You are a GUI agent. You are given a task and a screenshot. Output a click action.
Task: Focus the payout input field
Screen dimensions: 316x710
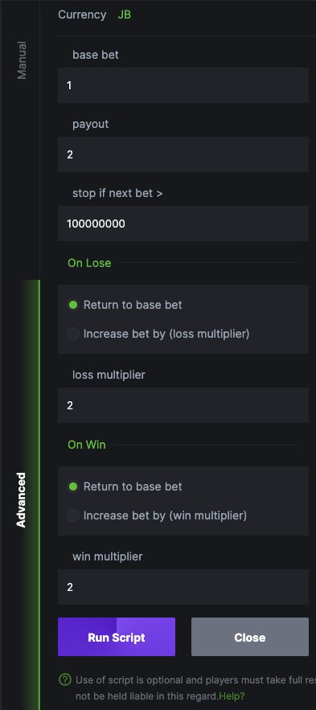coord(183,154)
